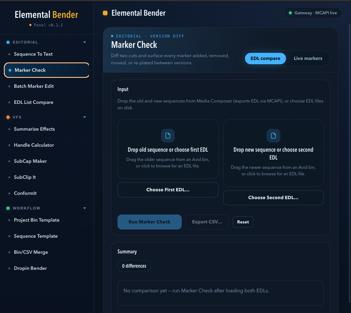Image resolution: width=351 pixels, height=313 pixels.
Task: Click the new sequence drop zone heading
Action: 273,153
